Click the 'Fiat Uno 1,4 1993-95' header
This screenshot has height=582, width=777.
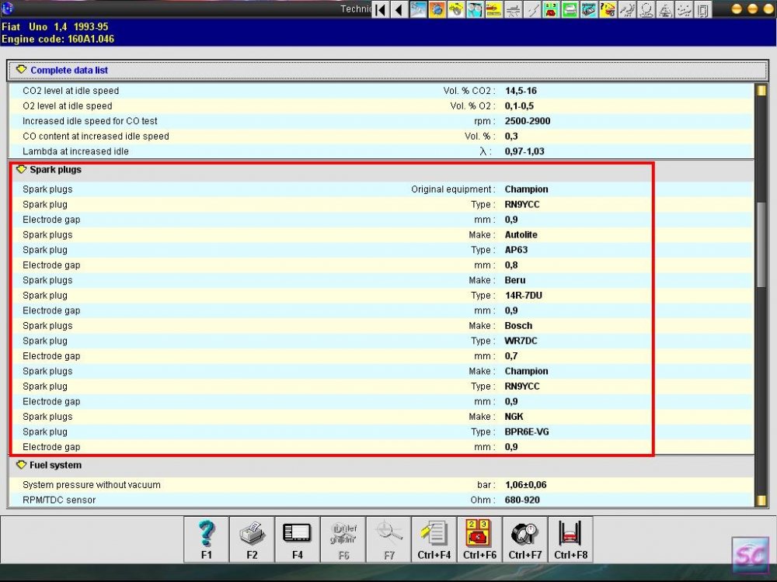click(x=55, y=26)
